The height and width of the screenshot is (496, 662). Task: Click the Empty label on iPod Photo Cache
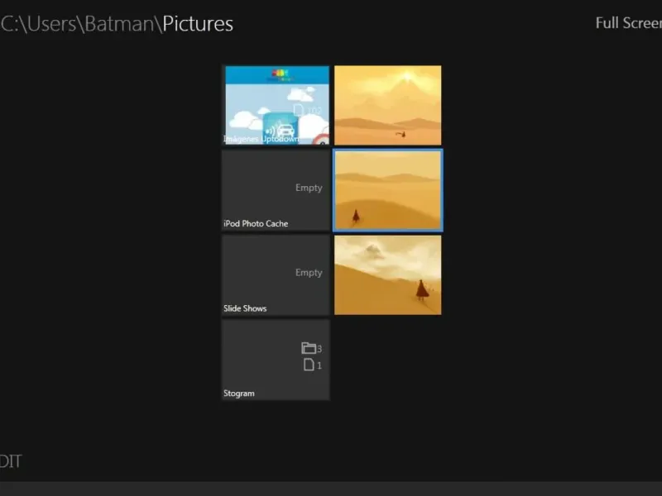pos(309,188)
